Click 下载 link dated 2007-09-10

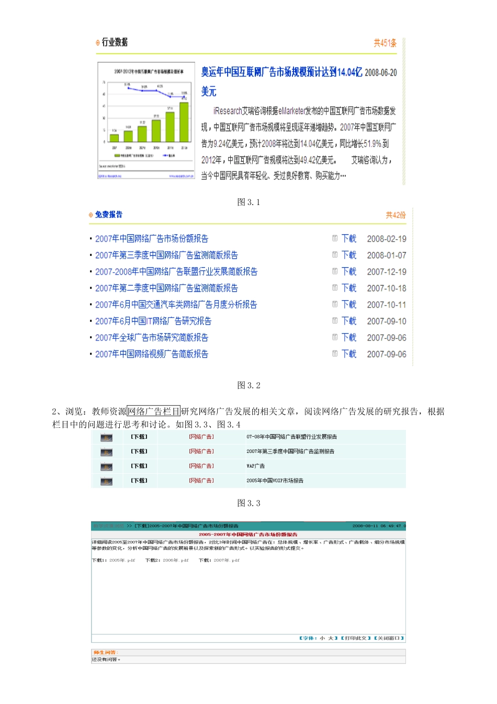(349, 321)
